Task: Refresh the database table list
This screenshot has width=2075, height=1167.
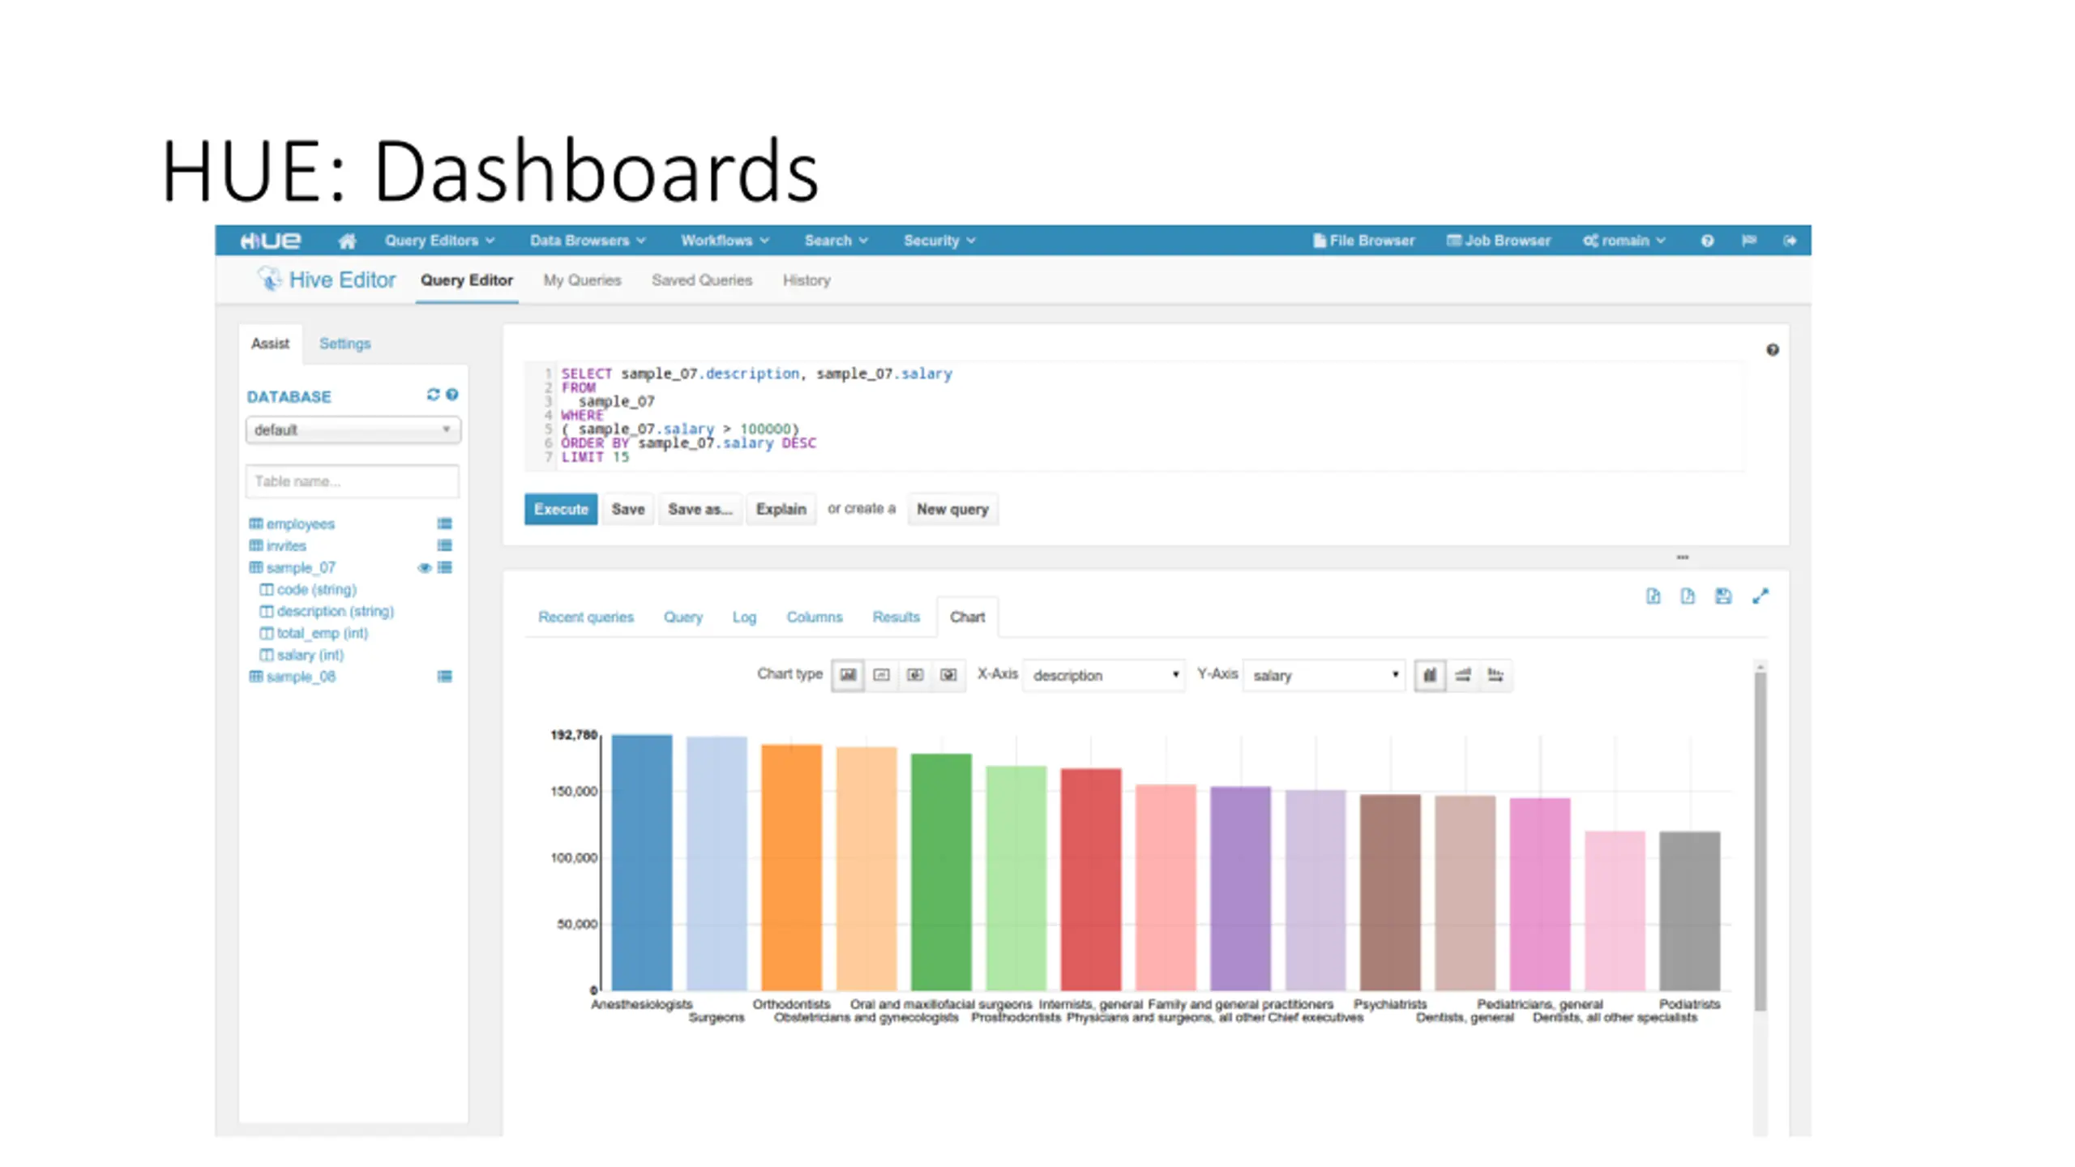Action: (x=433, y=395)
